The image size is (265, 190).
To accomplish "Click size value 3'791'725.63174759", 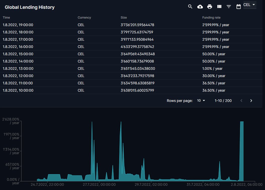I will [137, 32].
